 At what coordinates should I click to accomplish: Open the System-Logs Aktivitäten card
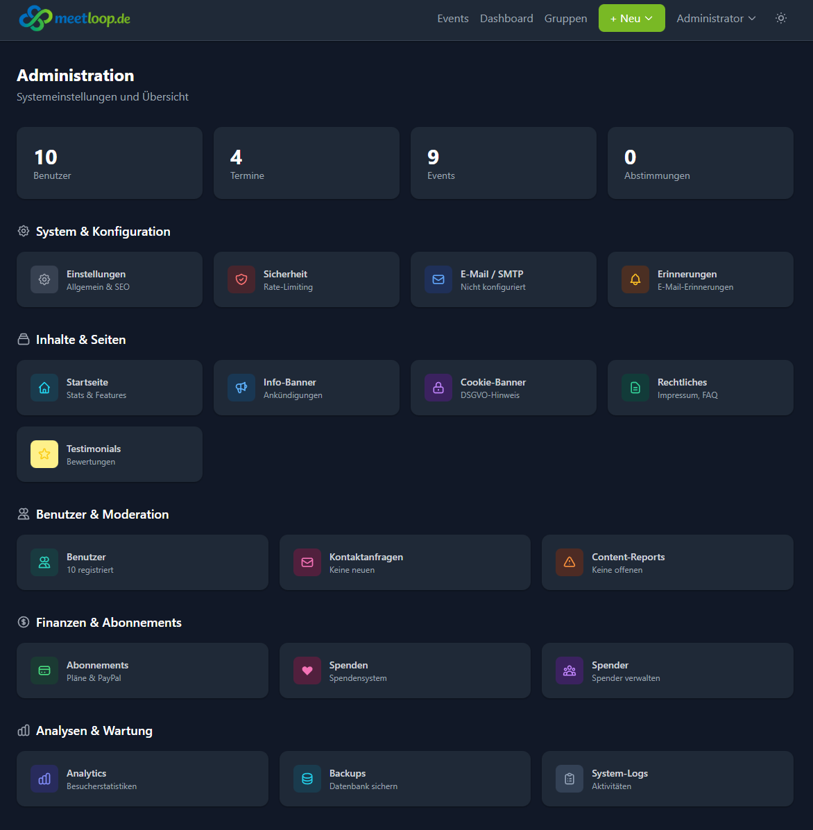(667, 779)
